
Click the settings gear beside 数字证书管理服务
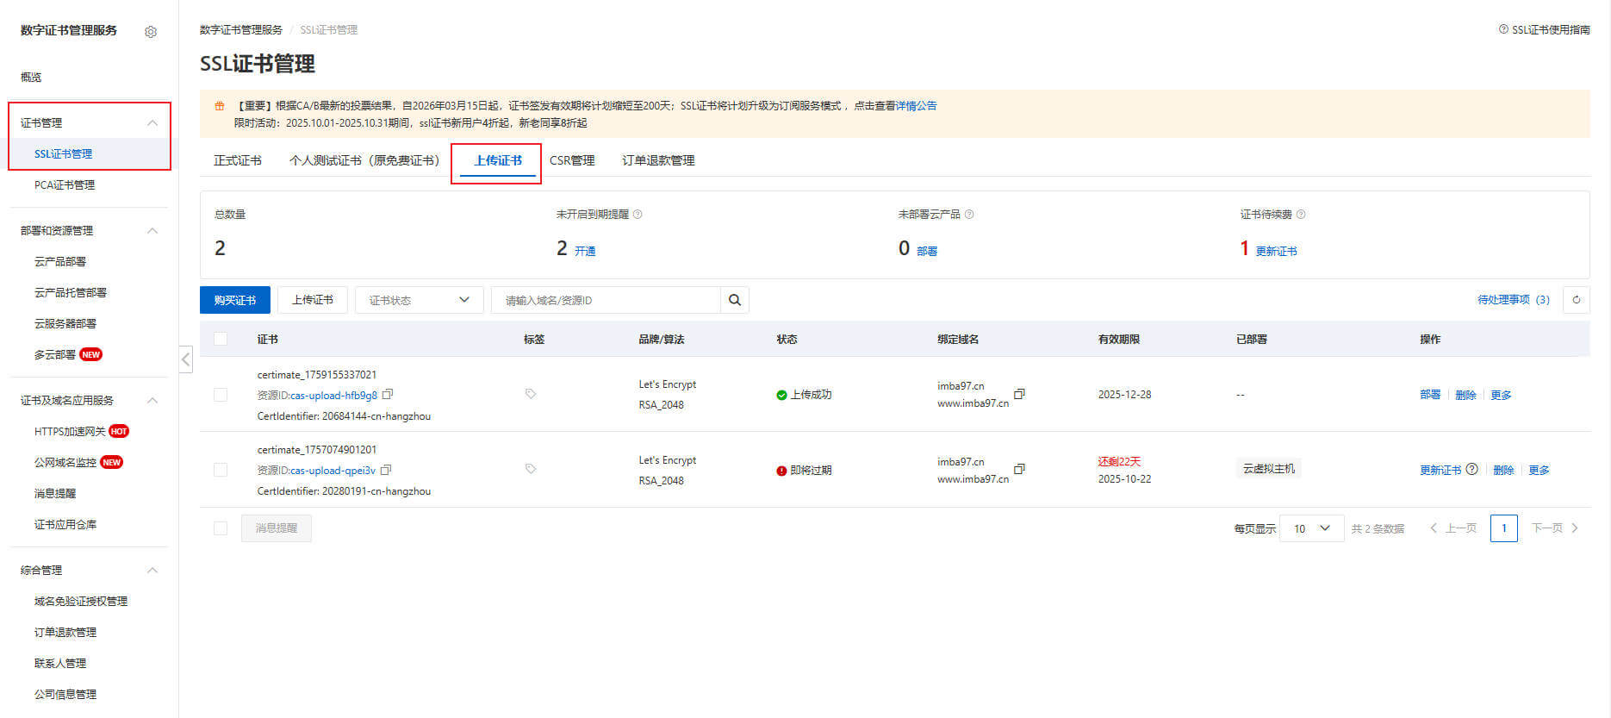click(151, 32)
